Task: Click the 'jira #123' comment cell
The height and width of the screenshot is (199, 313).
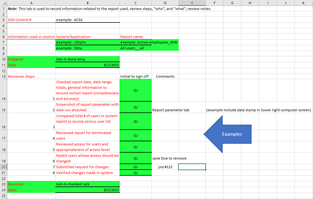Action: coord(165,167)
